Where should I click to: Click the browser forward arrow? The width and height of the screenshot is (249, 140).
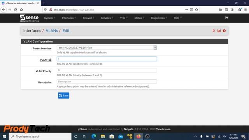[10, 10]
